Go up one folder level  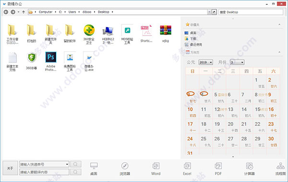[24, 12]
